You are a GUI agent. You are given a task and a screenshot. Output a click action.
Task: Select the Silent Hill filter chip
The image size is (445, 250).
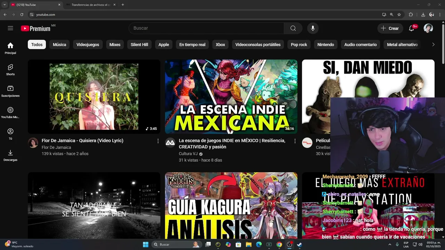[x=139, y=44]
